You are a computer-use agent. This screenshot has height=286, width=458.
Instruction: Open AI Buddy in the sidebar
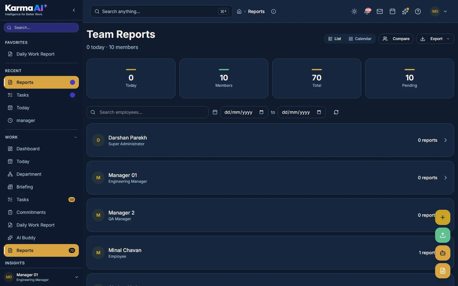click(41, 238)
